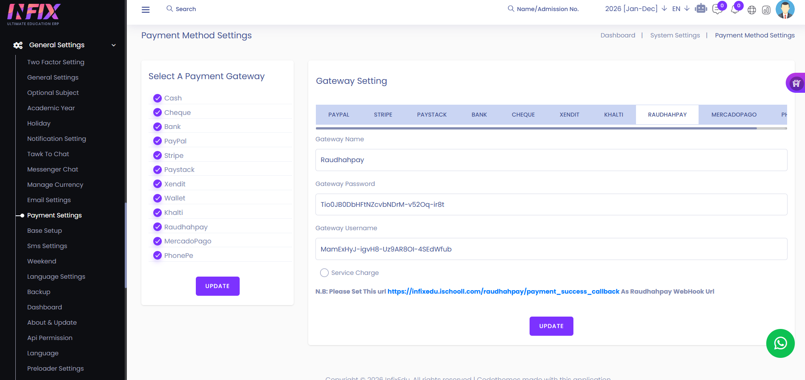Toggle the hamburger sidebar menu icon
The image size is (805, 380).
tap(146, 9)
